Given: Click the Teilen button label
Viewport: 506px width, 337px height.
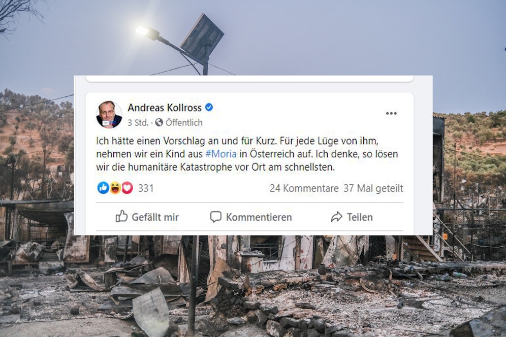Looking at the screenshot, I should click(x=360, y=217).
